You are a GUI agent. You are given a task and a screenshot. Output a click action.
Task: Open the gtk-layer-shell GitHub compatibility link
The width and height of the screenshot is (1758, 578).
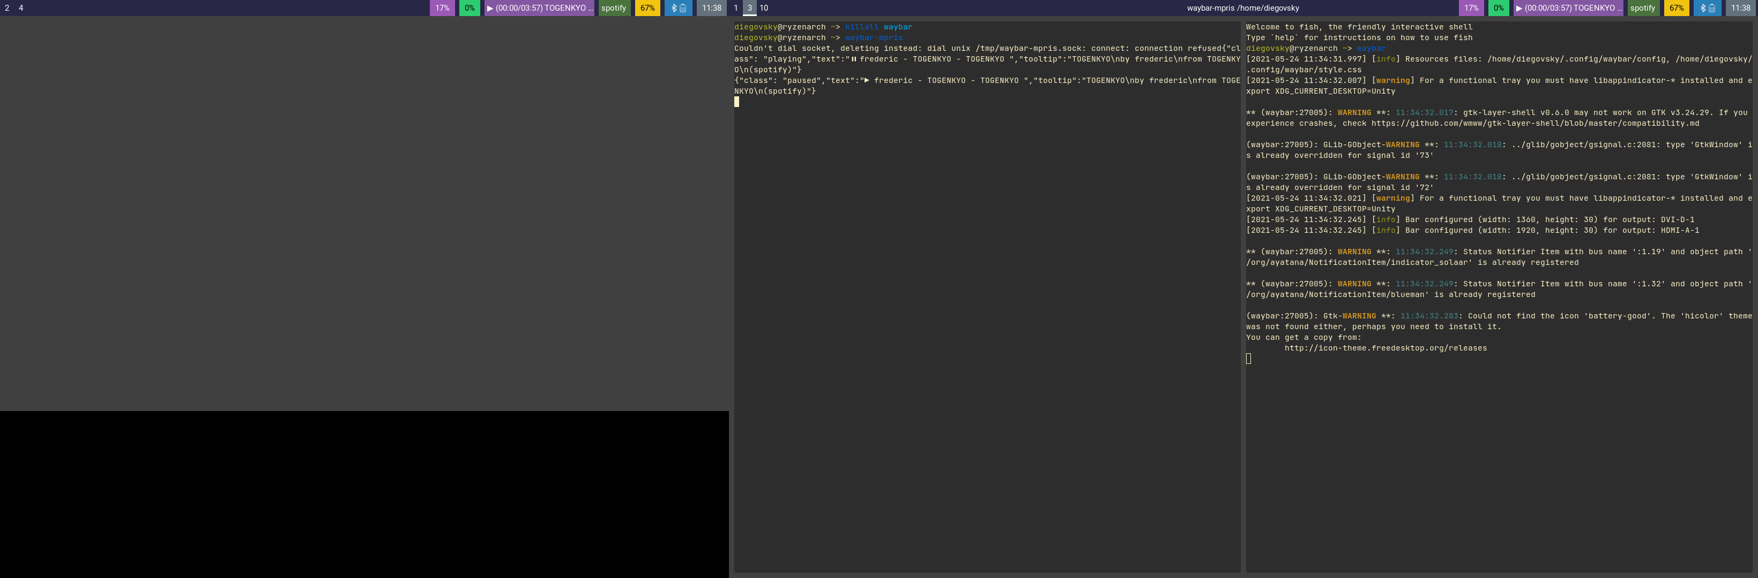(x=1535, y=124)
